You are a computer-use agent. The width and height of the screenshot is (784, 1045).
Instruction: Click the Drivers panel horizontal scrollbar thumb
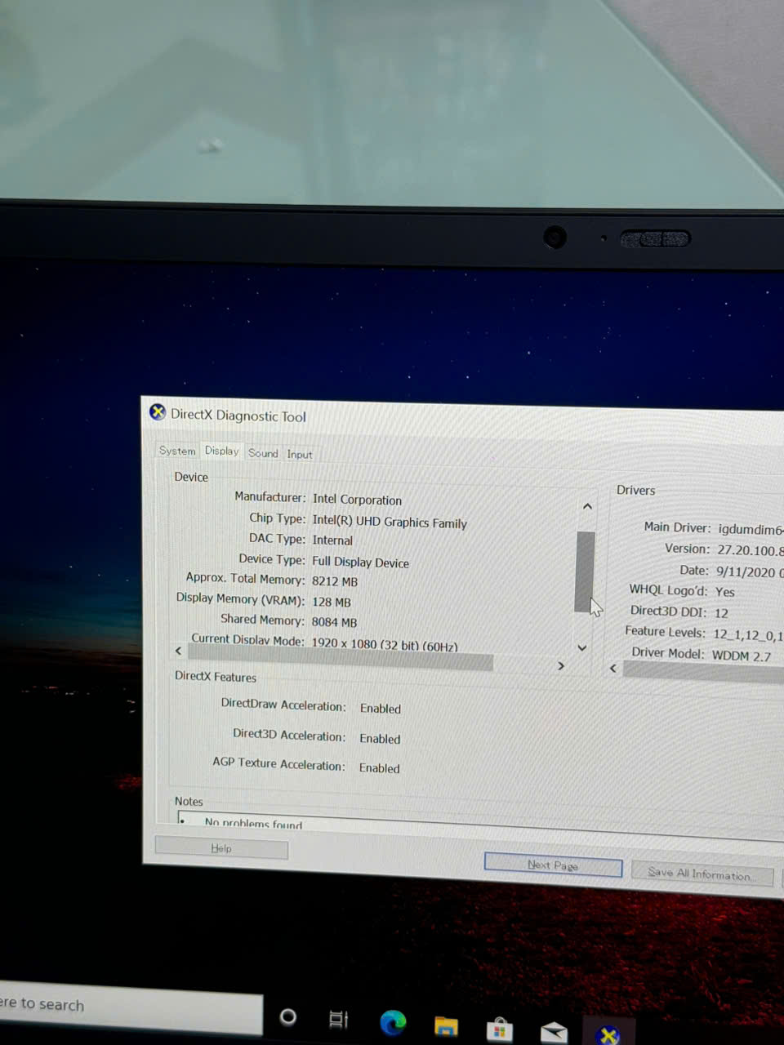703,671
